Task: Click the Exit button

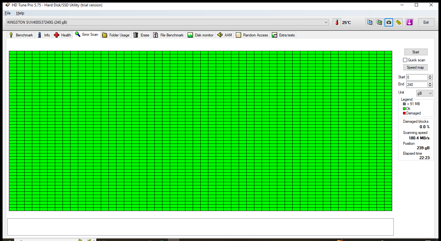Action: (x=426, y=22)
